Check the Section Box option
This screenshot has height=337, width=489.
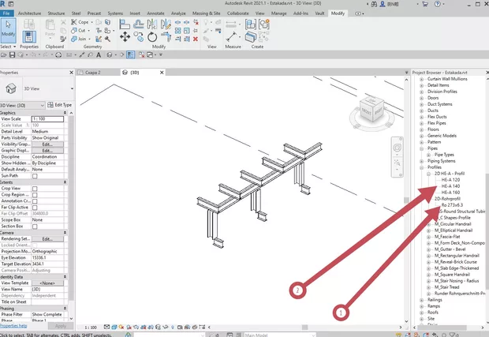(x=35, y=227)
